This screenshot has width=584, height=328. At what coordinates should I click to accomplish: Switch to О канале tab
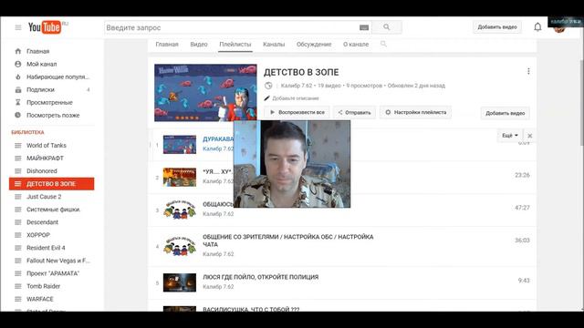[x=356, y=45]
